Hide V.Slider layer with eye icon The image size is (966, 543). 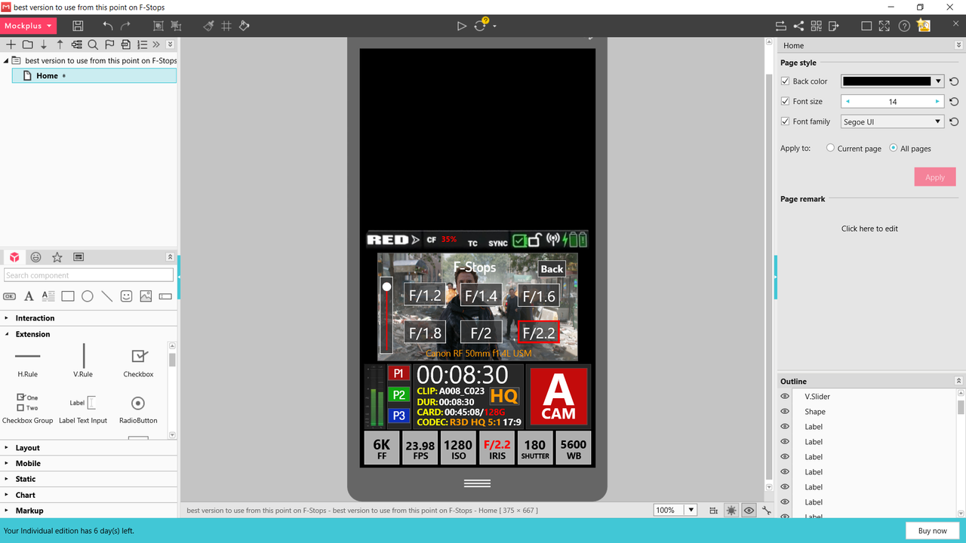tap(785, 396)
